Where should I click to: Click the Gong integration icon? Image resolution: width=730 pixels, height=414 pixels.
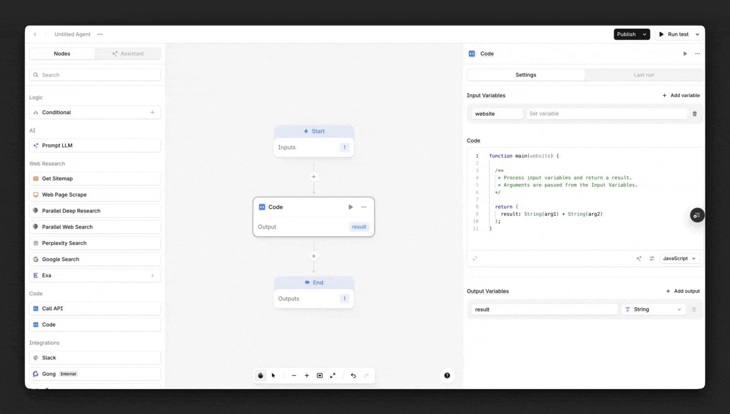pyautogui.click(x=36, y=374)
